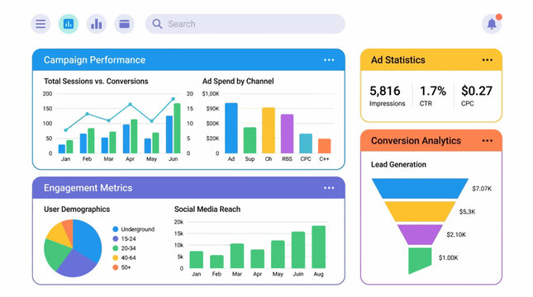The height and width of the screenshot is (297, 533).
Task: Click the Social Media Reach title
Action: pyautogui.click(x=207, y=209)
